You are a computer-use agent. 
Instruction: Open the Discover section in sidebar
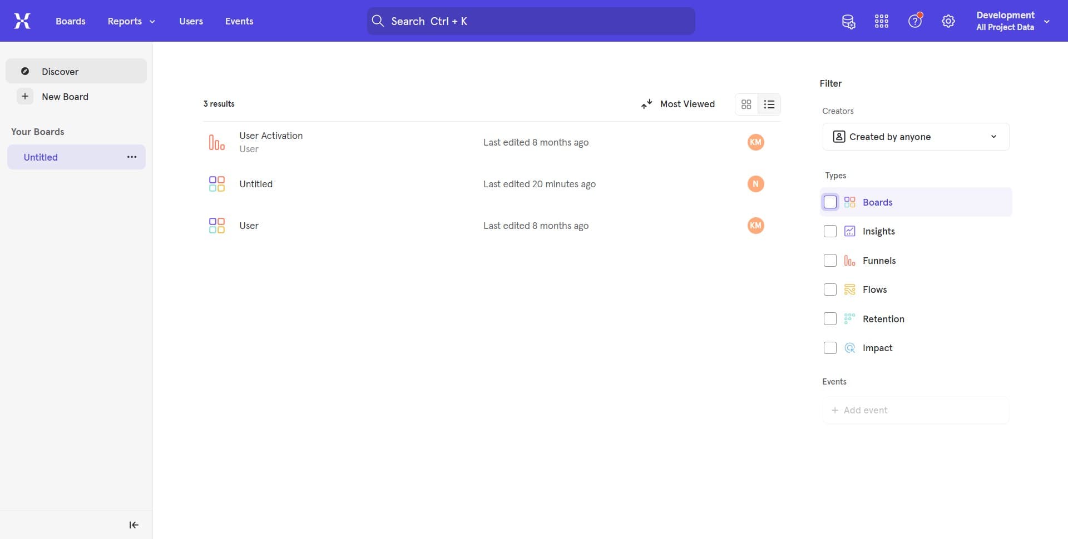(60, 71)
